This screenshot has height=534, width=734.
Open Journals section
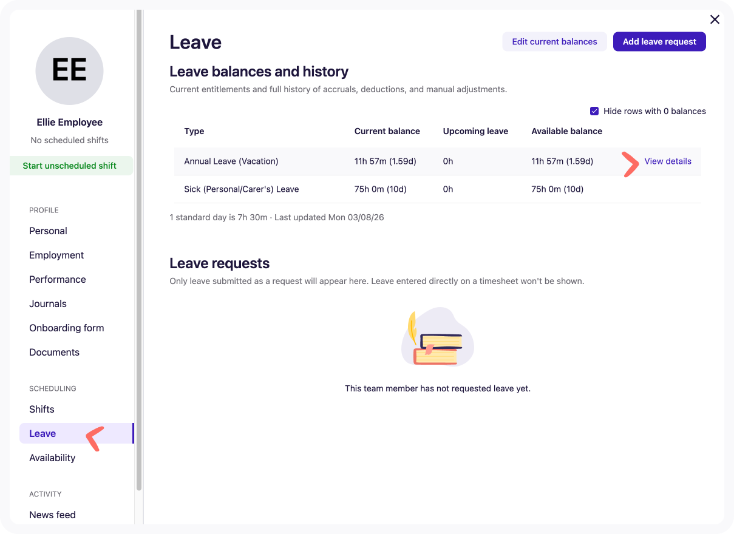(48, 304)
